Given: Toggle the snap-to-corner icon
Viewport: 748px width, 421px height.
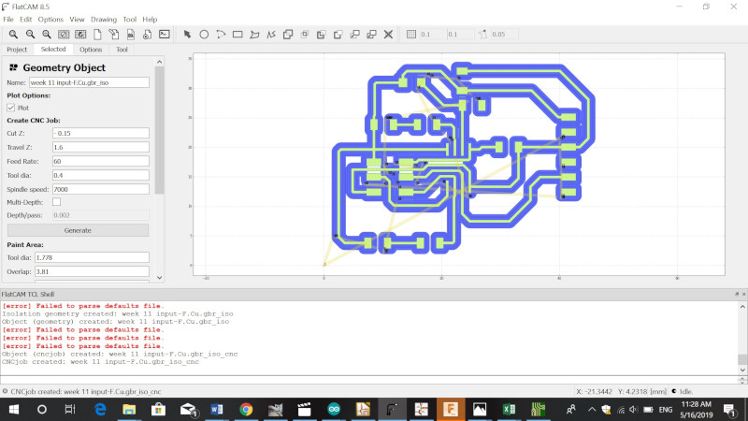Looking at the screenshot, I should pos(482,35).
